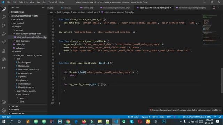Open the File menu
223x125 pixels.
tap(8, 2)
